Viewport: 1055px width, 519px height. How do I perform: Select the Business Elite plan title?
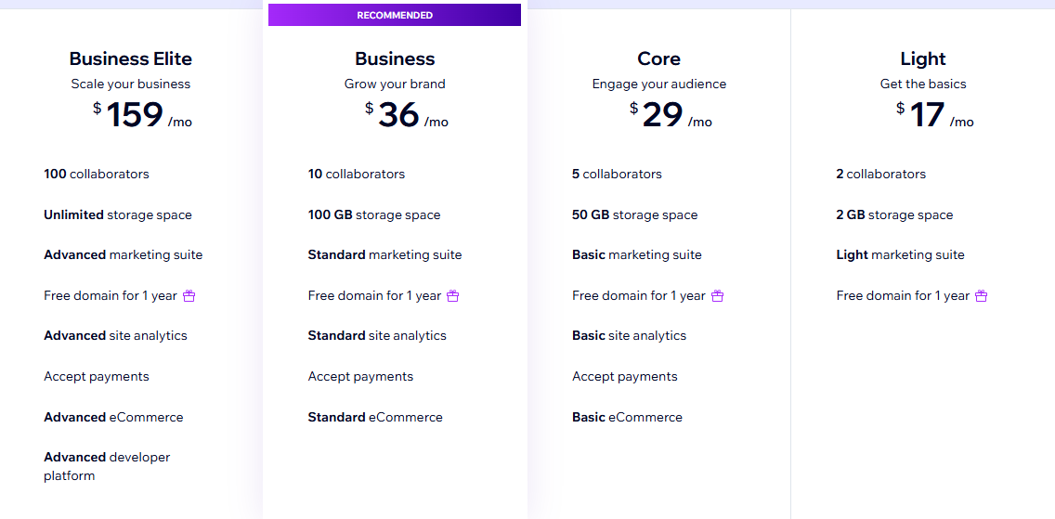click(131, 58)
